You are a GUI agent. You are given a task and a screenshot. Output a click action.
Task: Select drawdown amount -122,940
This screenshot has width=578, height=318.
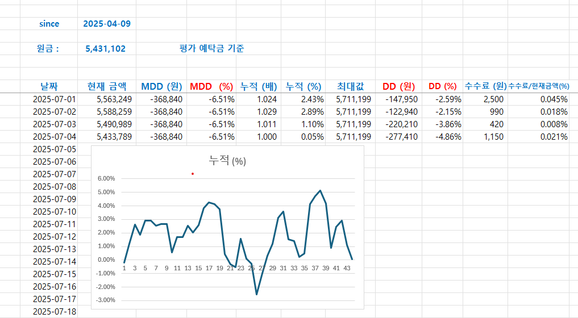coord(398,112)
